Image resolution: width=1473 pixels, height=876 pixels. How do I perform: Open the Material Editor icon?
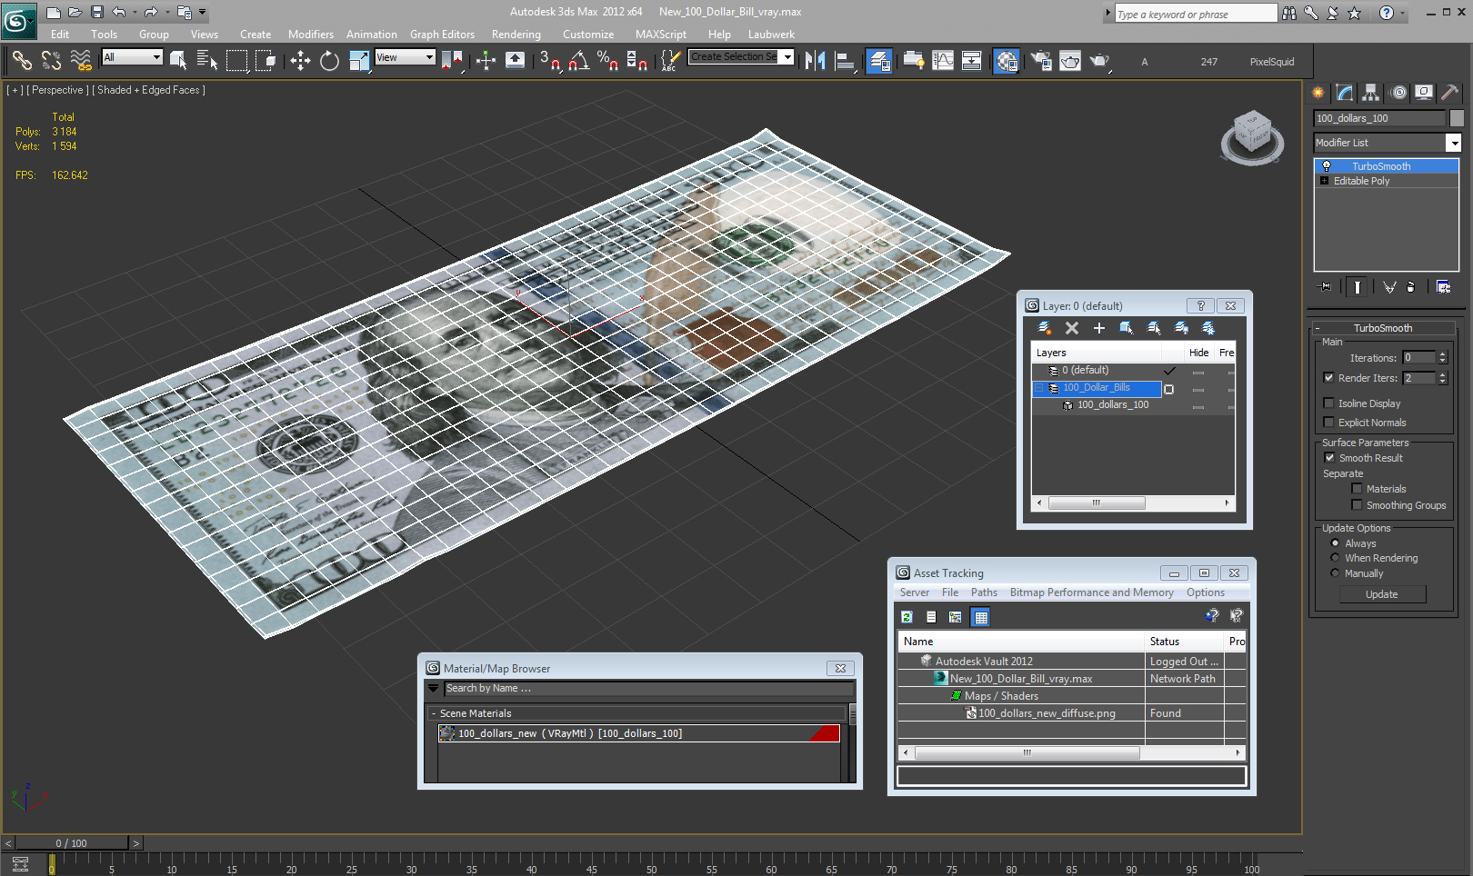[1006, 61]
